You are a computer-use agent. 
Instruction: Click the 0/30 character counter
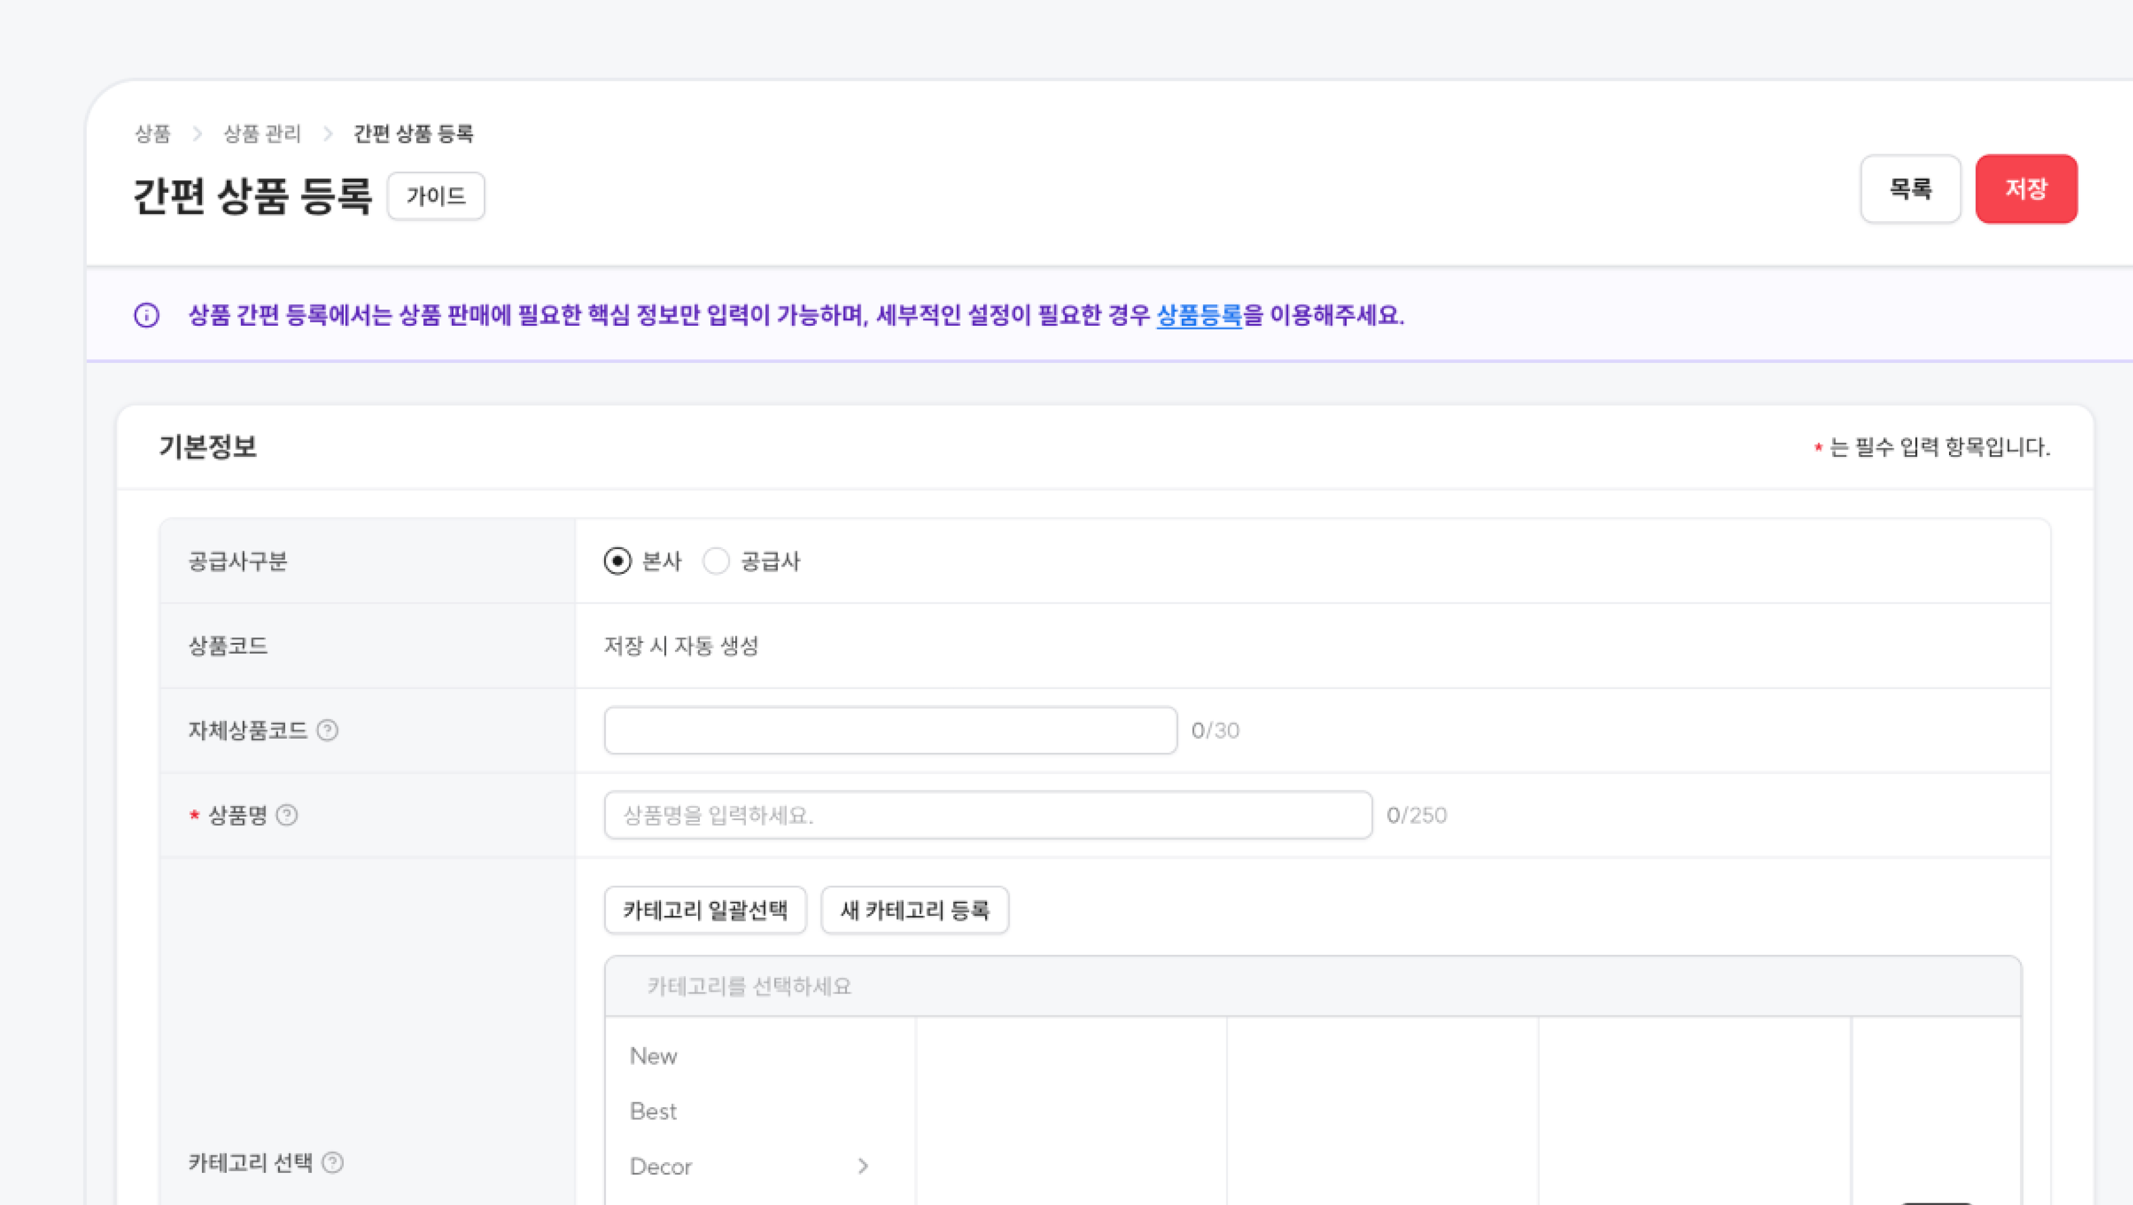pos(1216,730)
